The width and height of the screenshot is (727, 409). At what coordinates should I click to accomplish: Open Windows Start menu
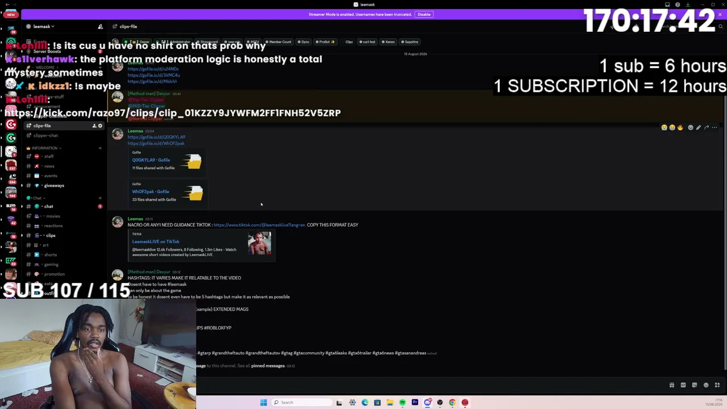pyautogui.click(x=264, y=403)
